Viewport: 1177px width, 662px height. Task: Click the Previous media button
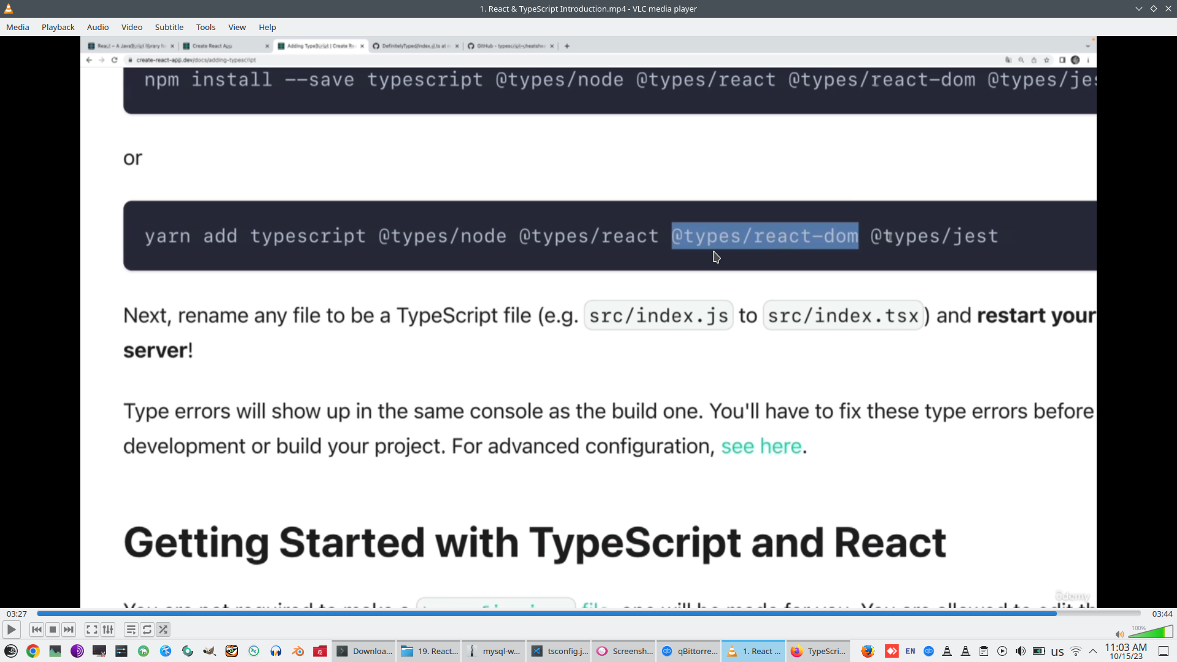[37, 630]
